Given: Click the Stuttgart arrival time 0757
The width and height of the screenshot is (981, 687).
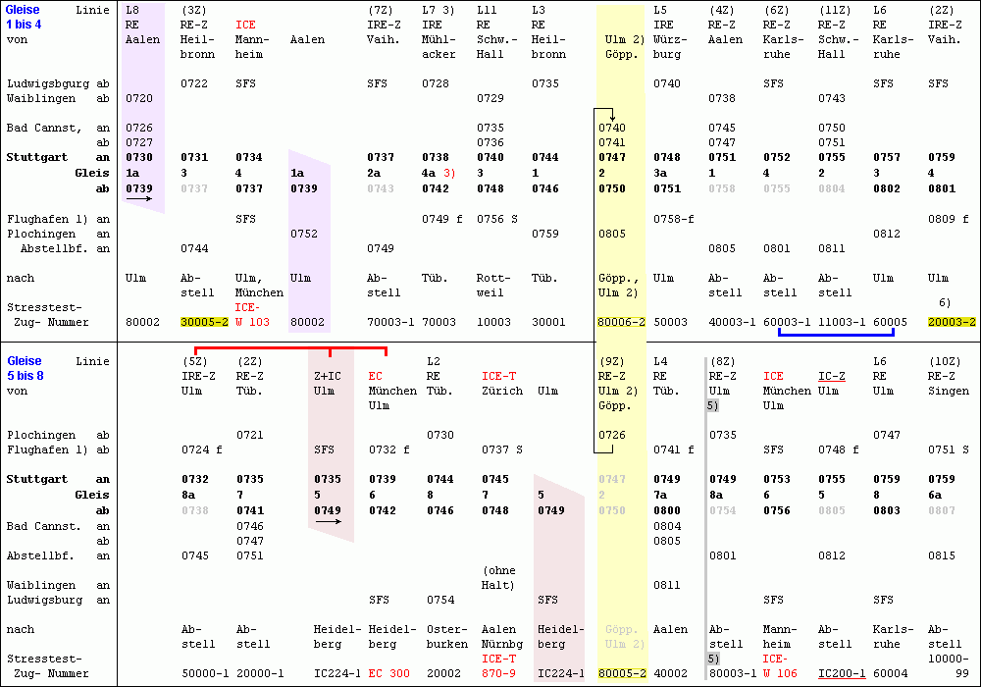Looking at the screenshot, I should pos(887,158).
